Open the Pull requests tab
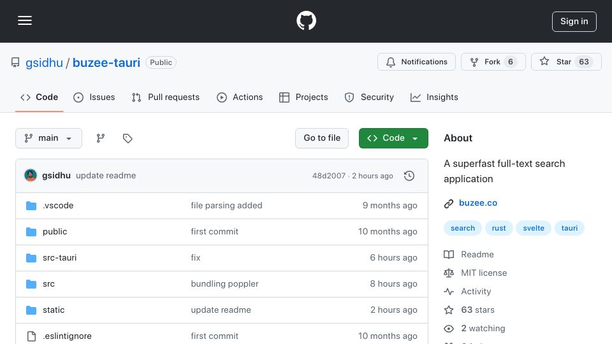The image size is (612, 344). click(x=166, y=97)
